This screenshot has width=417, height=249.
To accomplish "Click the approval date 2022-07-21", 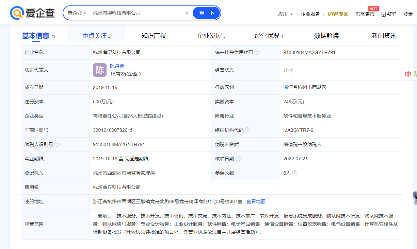I will [x=296, y=159].
